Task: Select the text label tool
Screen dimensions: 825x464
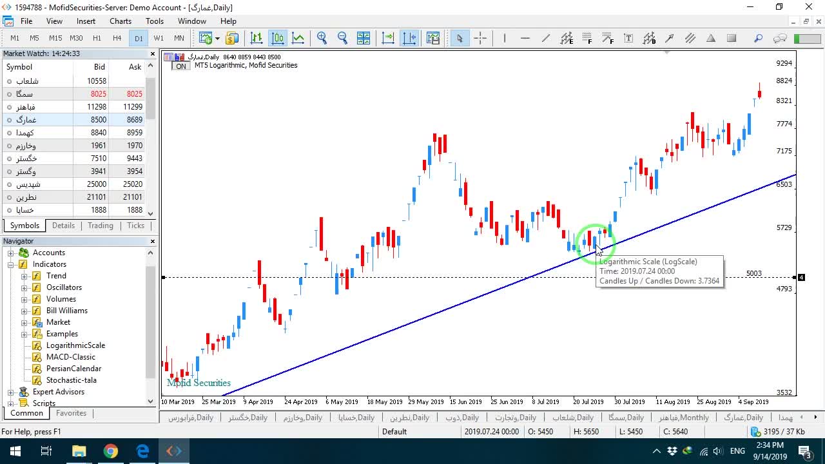Action: (x=628, y=38)
